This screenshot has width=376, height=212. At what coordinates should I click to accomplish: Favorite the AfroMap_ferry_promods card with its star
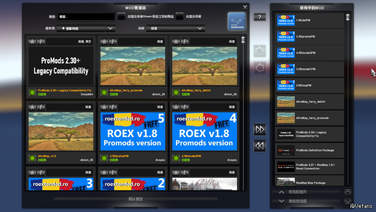pyautogui.click(x=104, y=41)
